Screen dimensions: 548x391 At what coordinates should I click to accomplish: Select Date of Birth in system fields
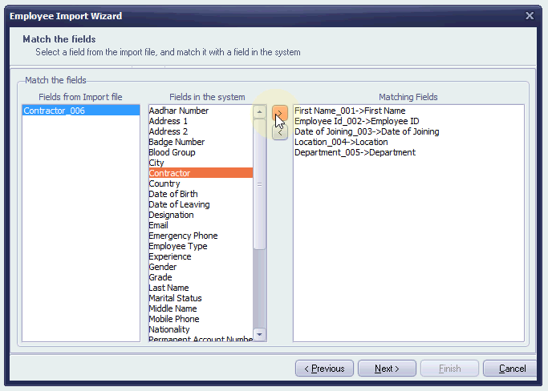201,194
